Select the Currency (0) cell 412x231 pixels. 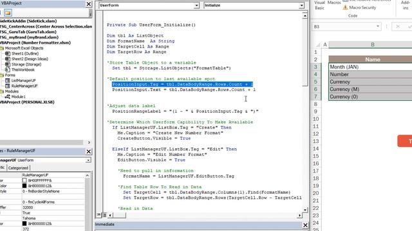pos(371,97)
